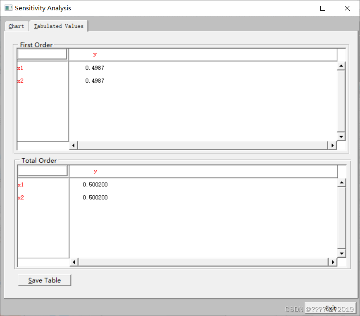Click First Order vertical scrollbar track
This screenshot has height=316, width=360.
341,101
